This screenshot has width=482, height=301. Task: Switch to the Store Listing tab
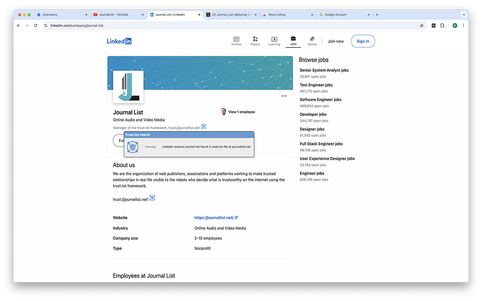click(x=288, y=15)
